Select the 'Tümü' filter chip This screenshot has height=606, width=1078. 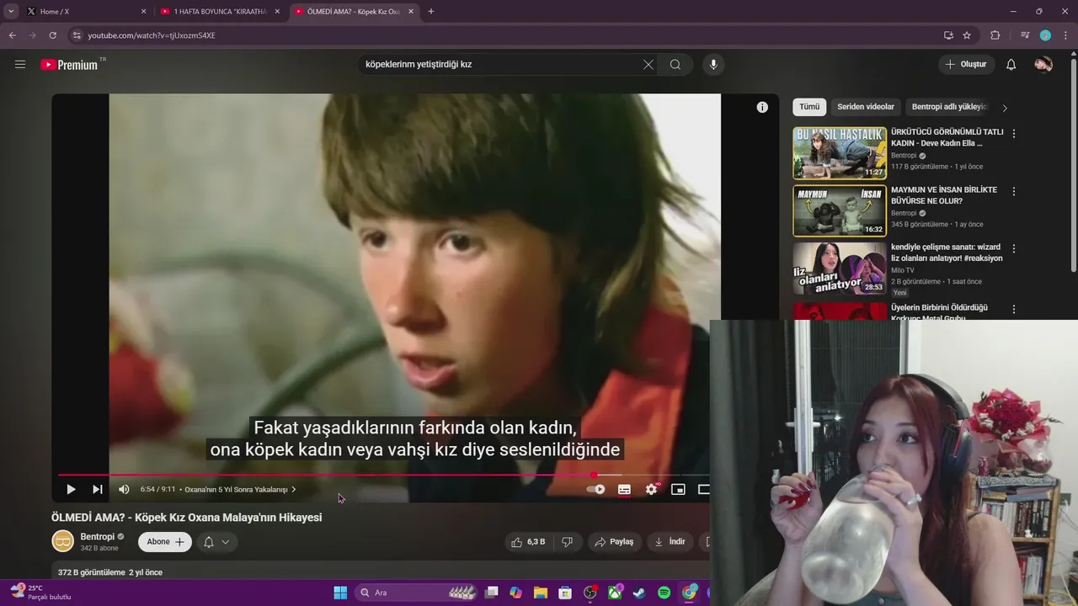coord(809,107)
